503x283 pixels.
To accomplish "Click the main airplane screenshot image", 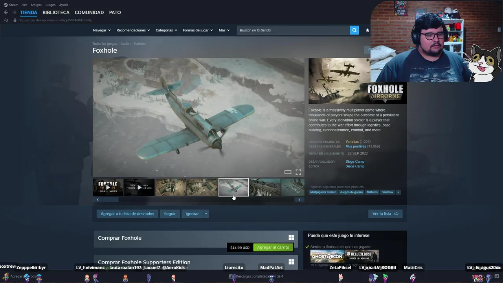I will (x=198, y=118).
